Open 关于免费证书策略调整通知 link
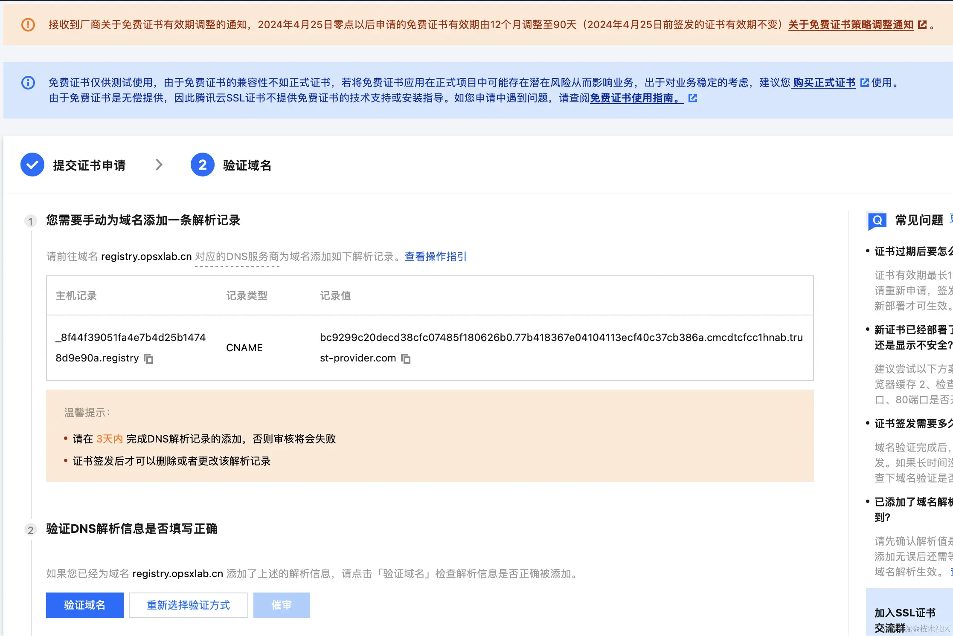Viewport: 953px width, 636px height. pos(851,25)
